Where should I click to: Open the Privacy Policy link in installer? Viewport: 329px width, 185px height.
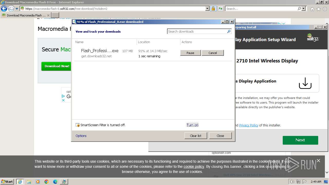coord(249,125)
